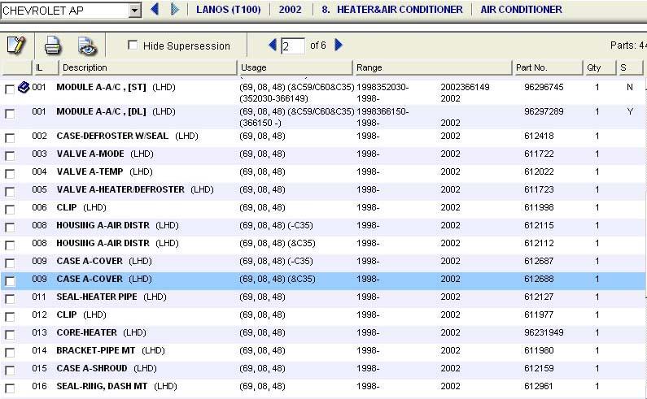Image resolution: width=647 pixels, height=399 pixels.
Task: Go to next page of parts list
Action: click(x=339, y=45)
